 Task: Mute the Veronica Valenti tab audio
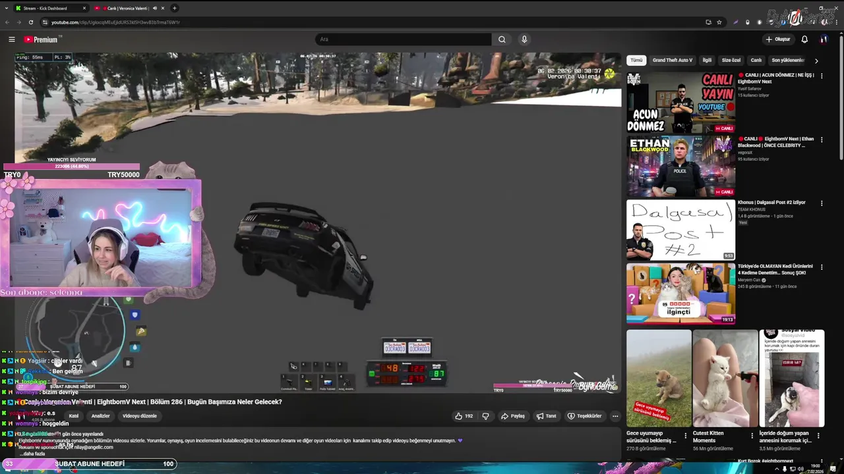[x=155, y=8]
